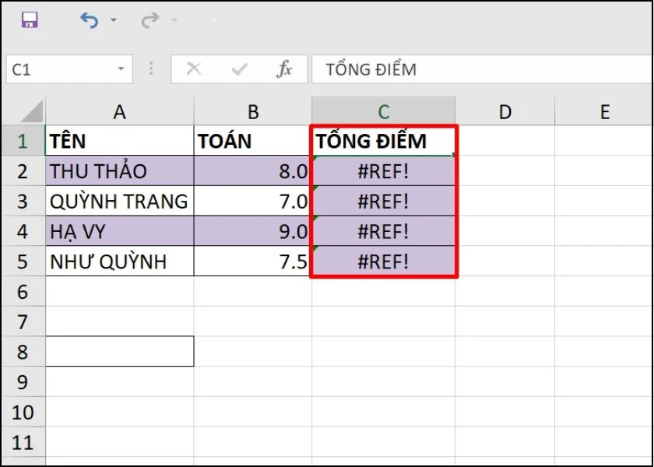The width and height of the screenshot is (654, 467).
Task: Select cell QUỲNH TRANG
Action: [x=120, y=201]
